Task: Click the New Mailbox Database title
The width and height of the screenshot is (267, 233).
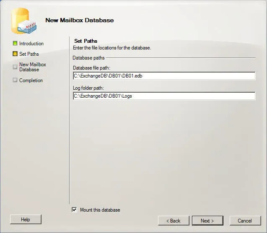Action: click(x=80, y=20)
